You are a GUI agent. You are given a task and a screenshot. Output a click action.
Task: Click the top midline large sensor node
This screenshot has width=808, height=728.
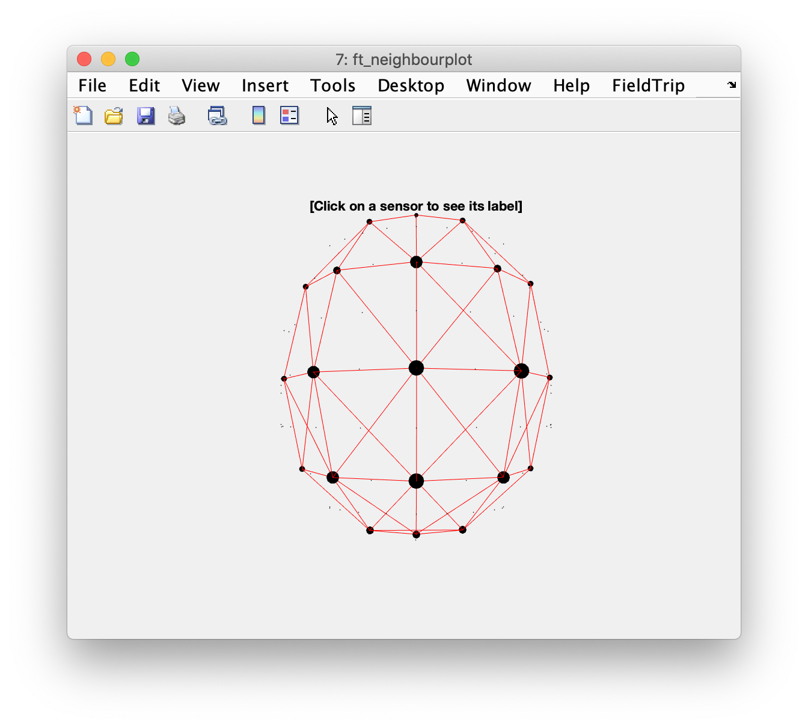click(416, 262)
